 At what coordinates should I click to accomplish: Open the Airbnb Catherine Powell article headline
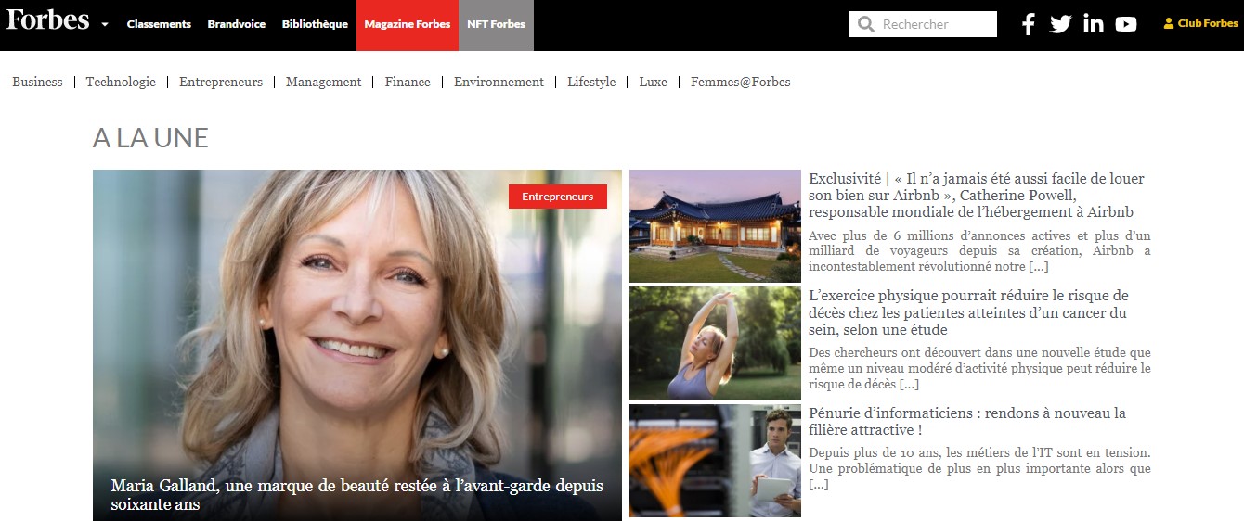pos(977,196)
